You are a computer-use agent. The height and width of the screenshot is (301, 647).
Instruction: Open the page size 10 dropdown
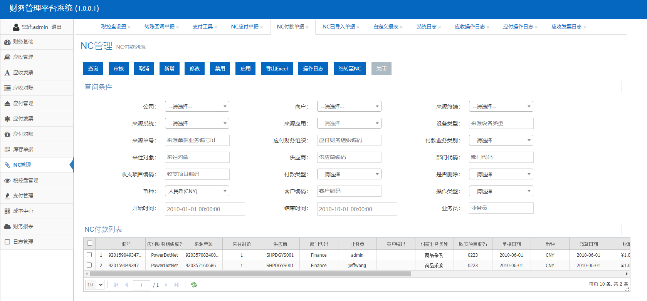point(95,285)
